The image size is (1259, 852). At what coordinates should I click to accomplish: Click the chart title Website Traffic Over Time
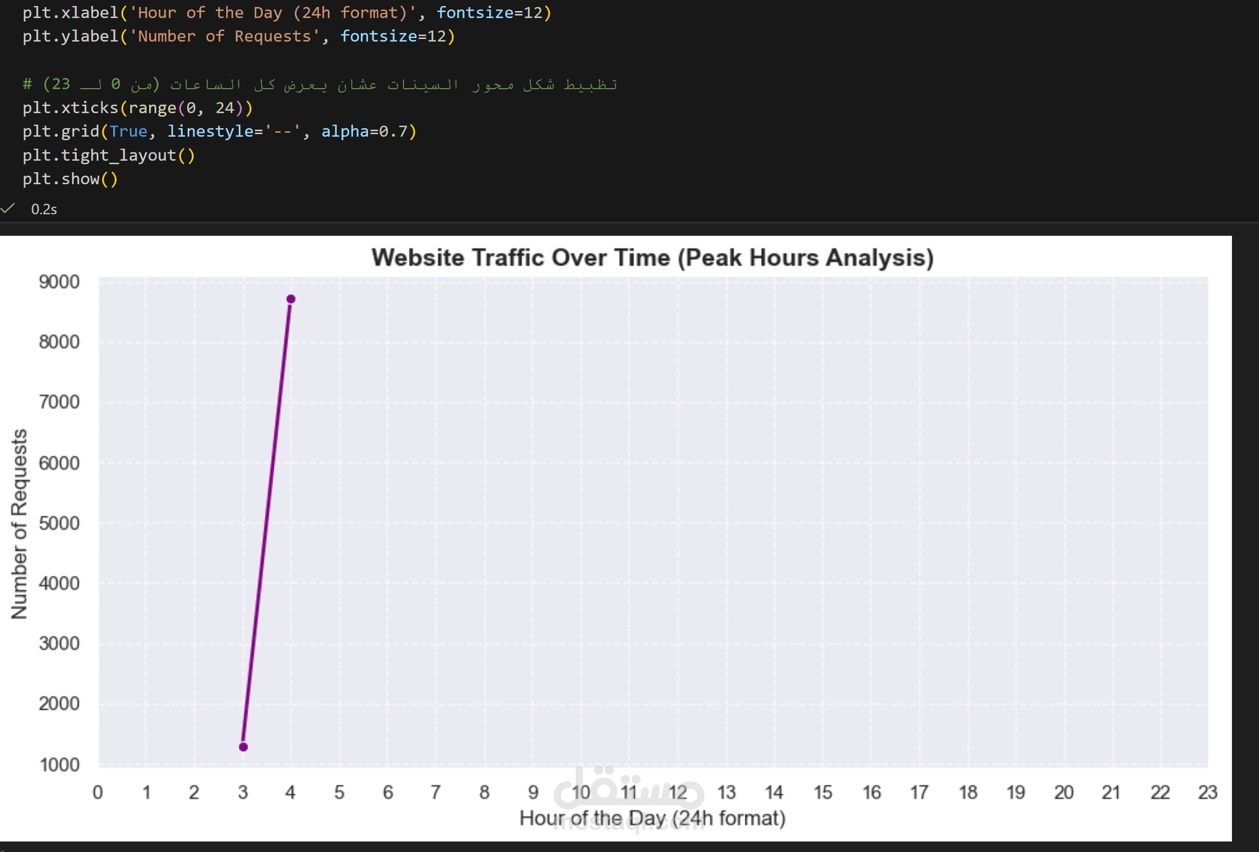pos(652,258)
